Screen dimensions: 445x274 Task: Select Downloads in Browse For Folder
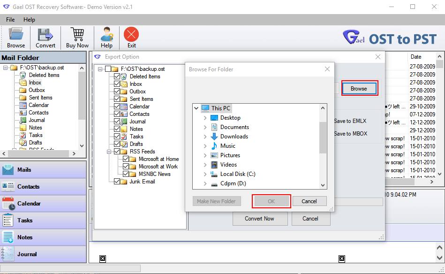pyautogui.click(x=234, y=137)
